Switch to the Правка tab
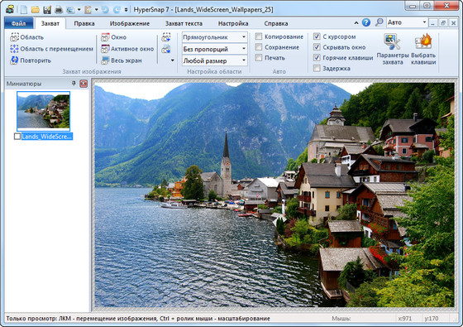Screen dimensions: 463x327 coord(84,23)
